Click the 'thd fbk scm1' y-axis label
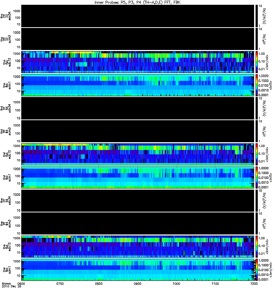This screenshot has height=294, width=275. [x=7, y=178]
